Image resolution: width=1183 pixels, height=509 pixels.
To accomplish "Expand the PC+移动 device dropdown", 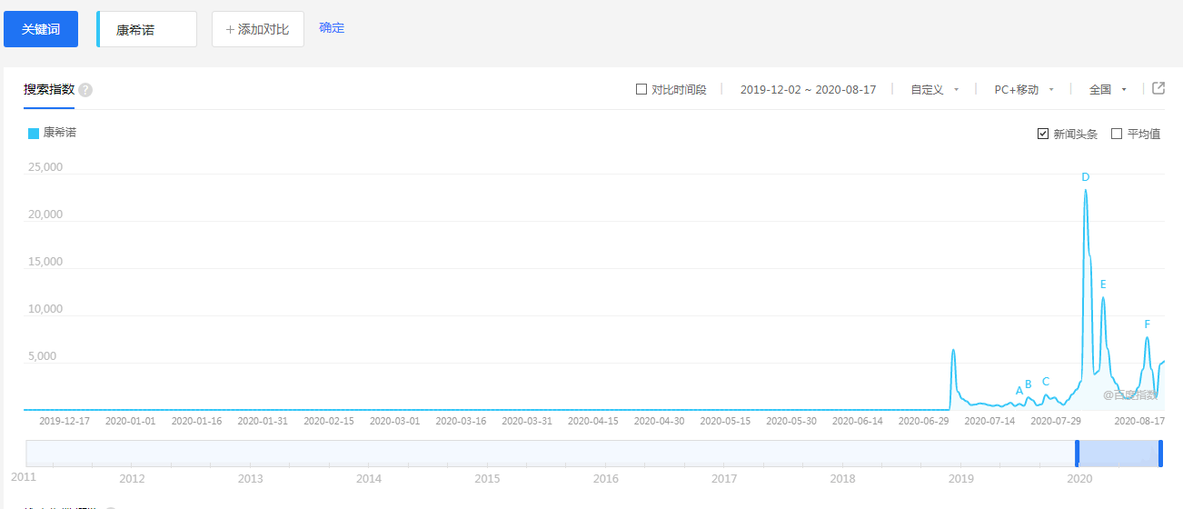I will point(1024,89).
